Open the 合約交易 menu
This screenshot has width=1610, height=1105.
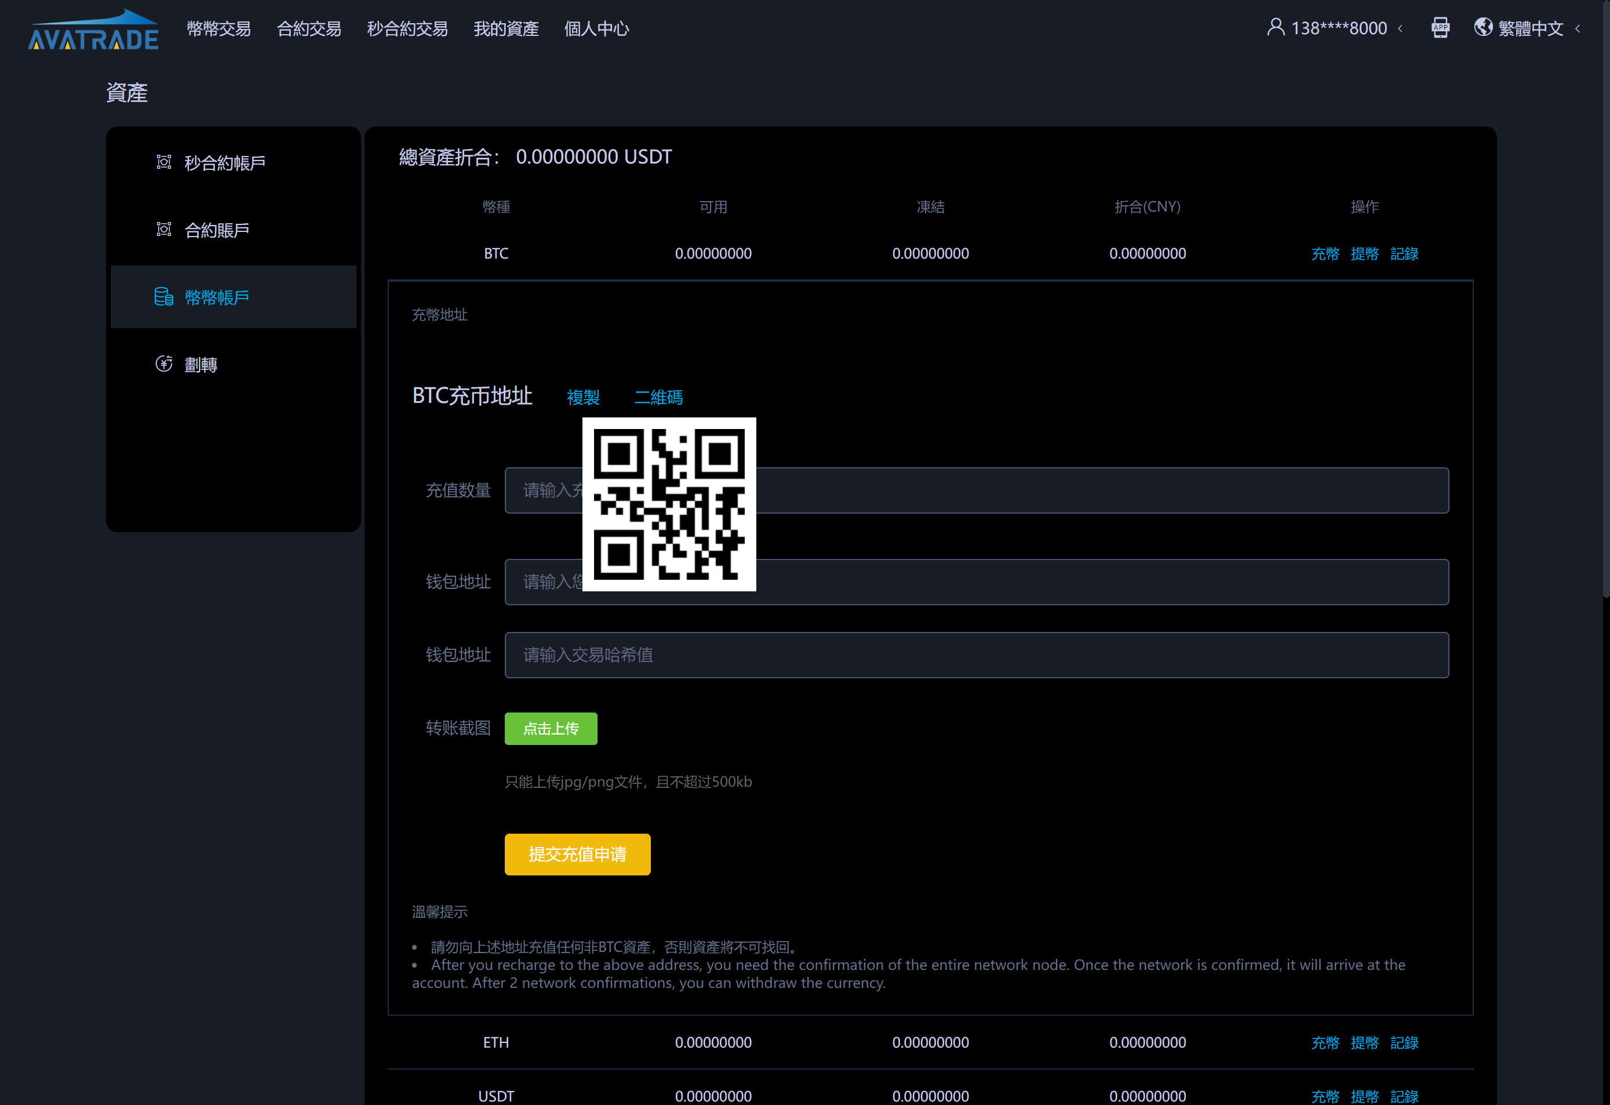coord(309,28)
